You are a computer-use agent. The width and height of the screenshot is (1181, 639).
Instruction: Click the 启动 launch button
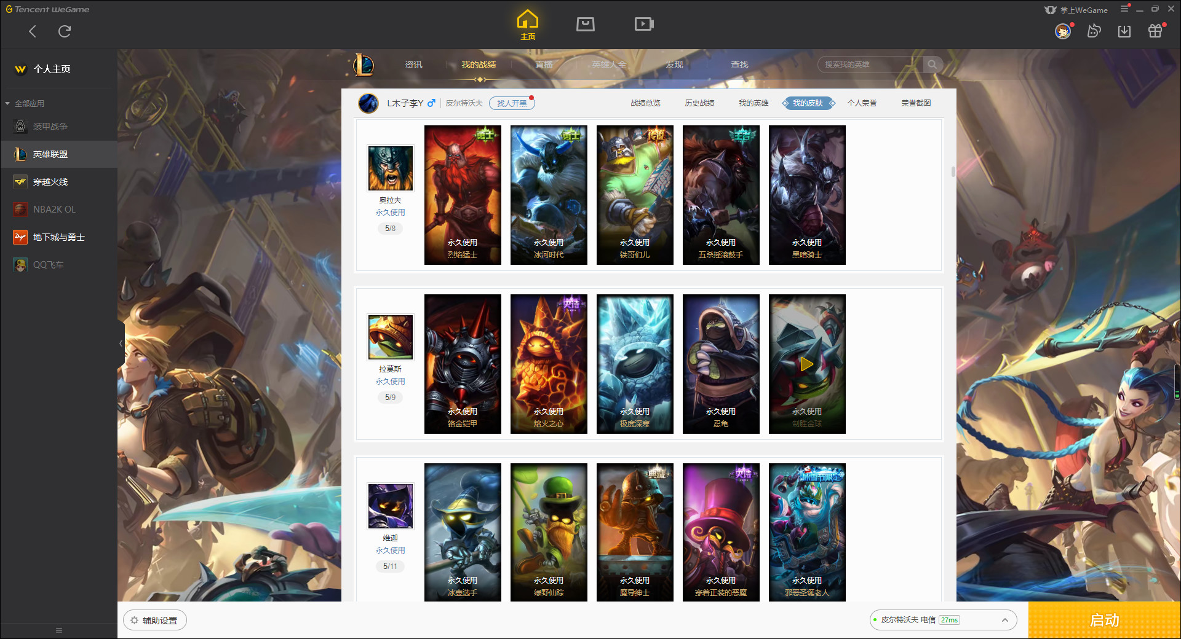coord(1104,621)
